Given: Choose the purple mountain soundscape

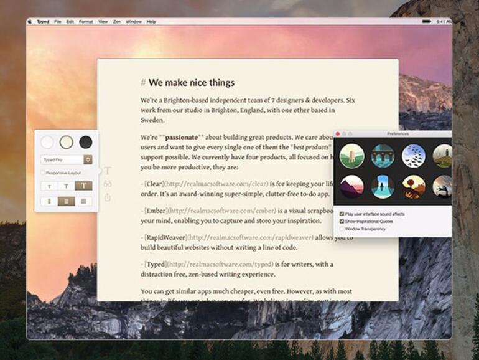Looking at the screenshot, I should click(x=352, y=187).
